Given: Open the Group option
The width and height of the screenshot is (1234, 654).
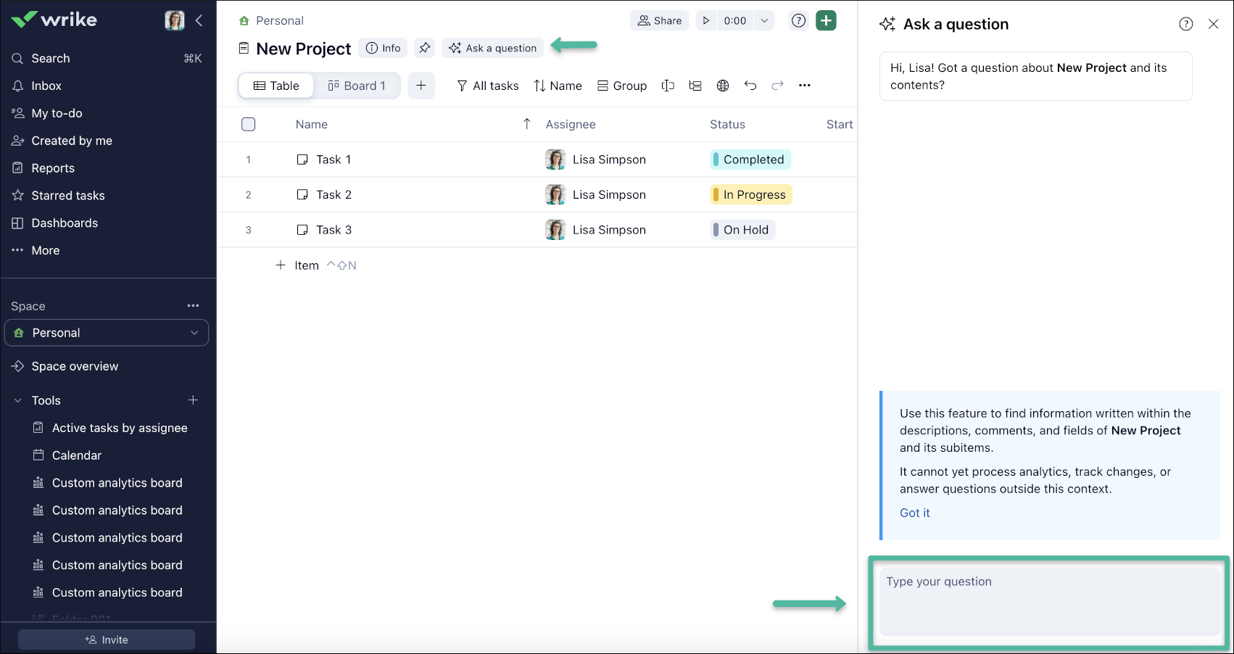Looking at the screenshot, I should tap(622, 86).
